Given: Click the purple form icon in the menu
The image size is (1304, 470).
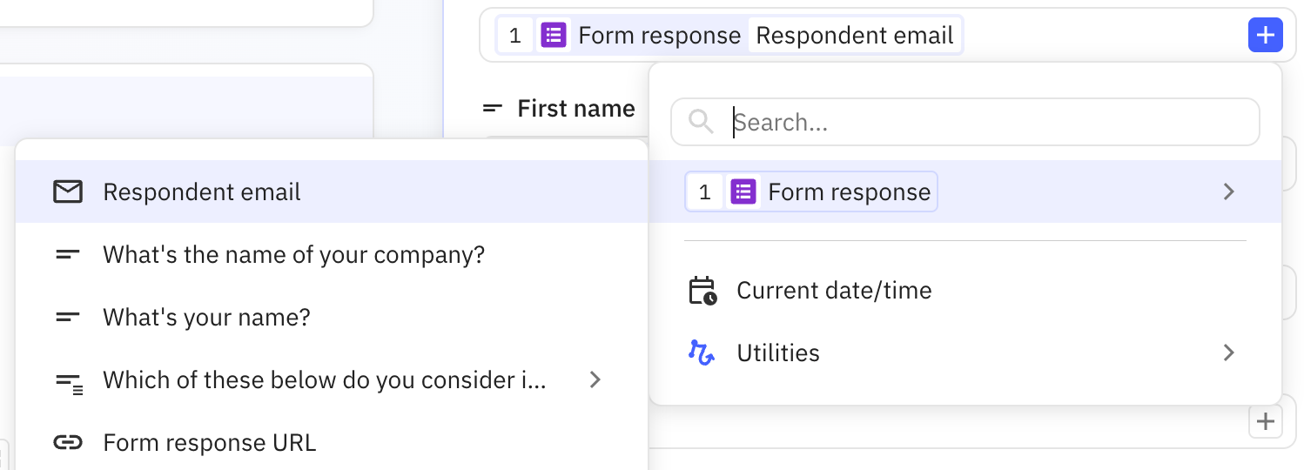Looking at the screenshot, I should 743,191.
